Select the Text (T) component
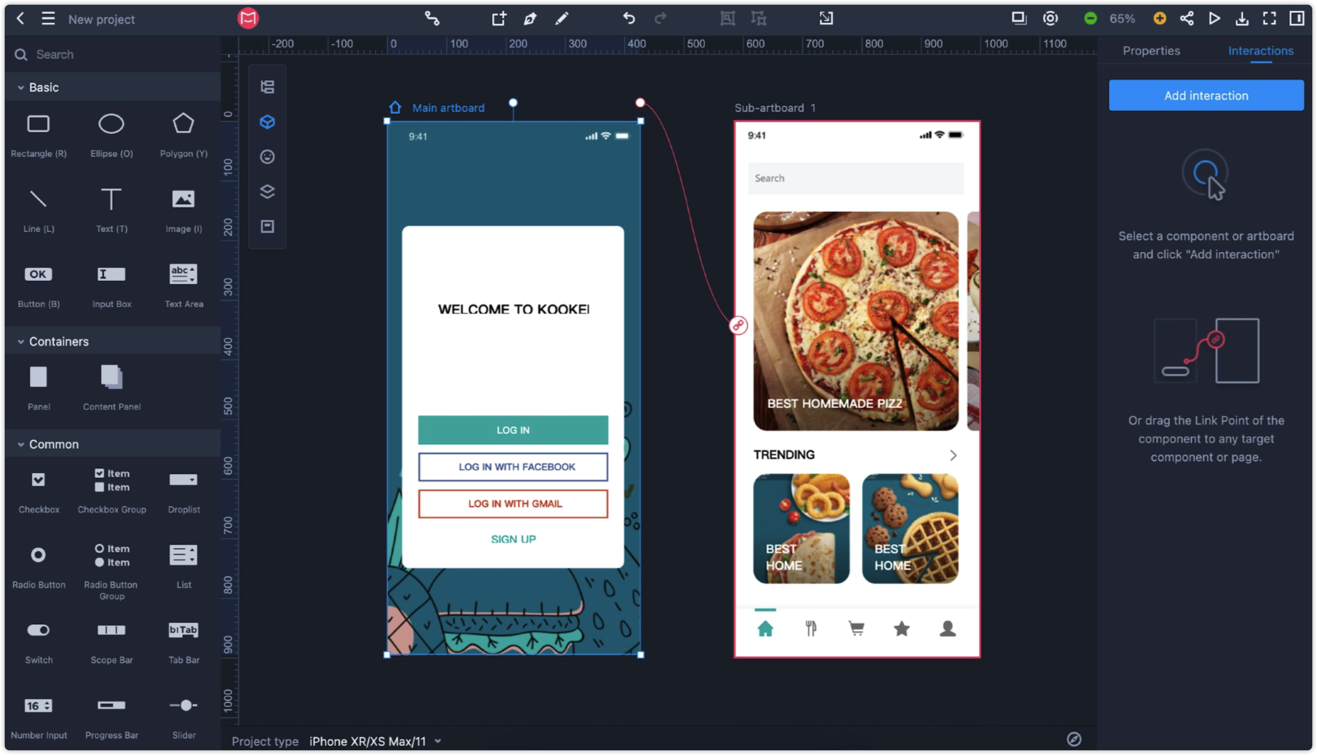1317x755 pixels. 112,210
